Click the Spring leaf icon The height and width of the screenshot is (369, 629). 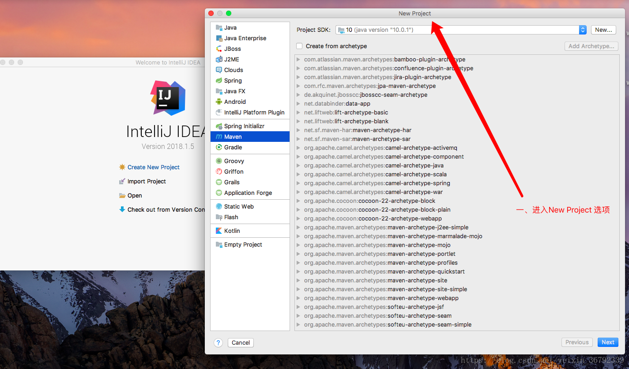[x=219, y=80]
